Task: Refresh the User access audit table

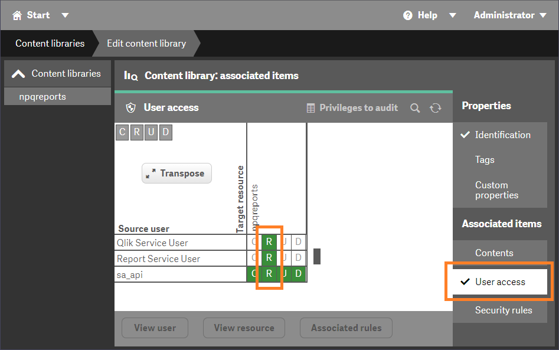Action: [435, 108]
